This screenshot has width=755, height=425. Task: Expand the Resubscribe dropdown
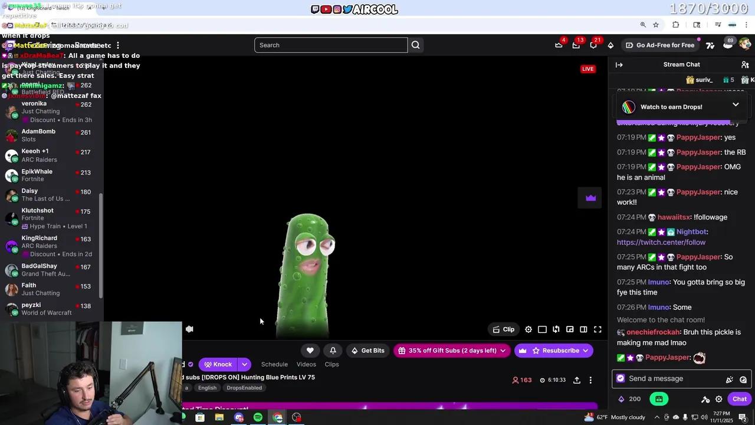(x=585, y=351)
